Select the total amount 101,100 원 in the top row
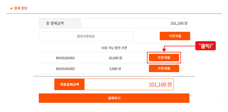Screen dimensions: 228x112 (179, 23)
